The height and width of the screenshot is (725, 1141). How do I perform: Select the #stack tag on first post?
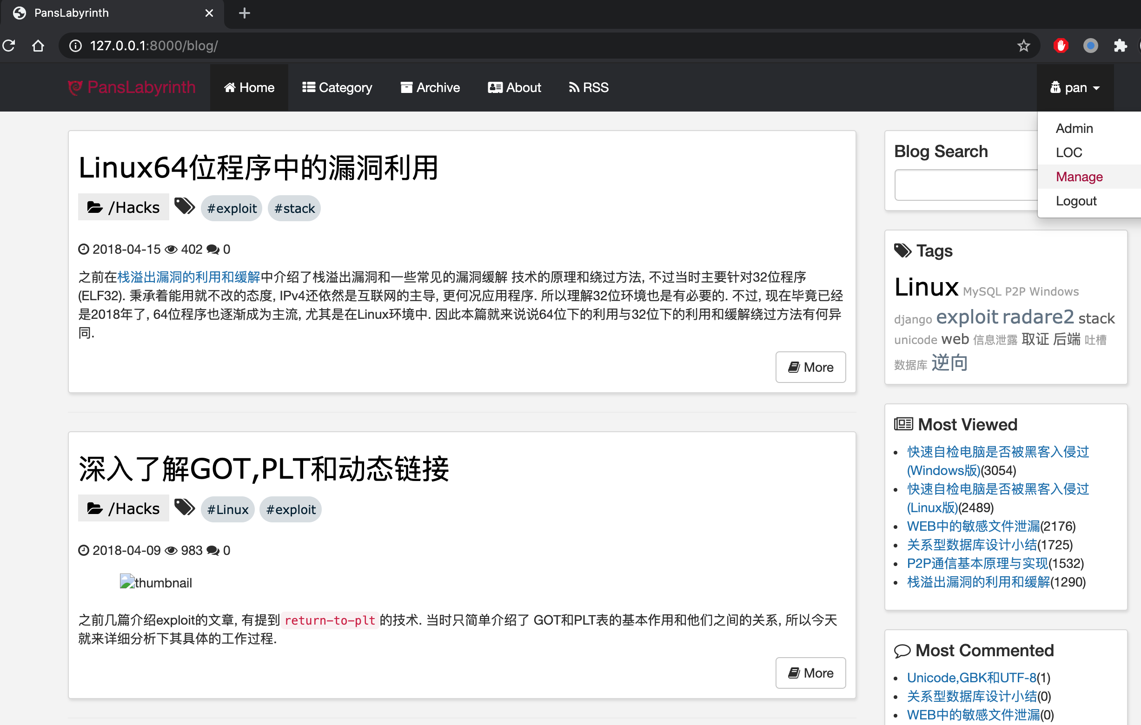[x=294, y=208]
